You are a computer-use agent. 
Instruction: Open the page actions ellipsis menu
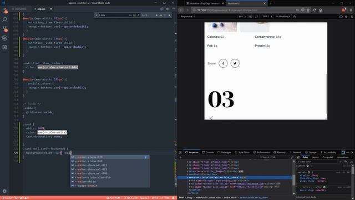point(297,10)
